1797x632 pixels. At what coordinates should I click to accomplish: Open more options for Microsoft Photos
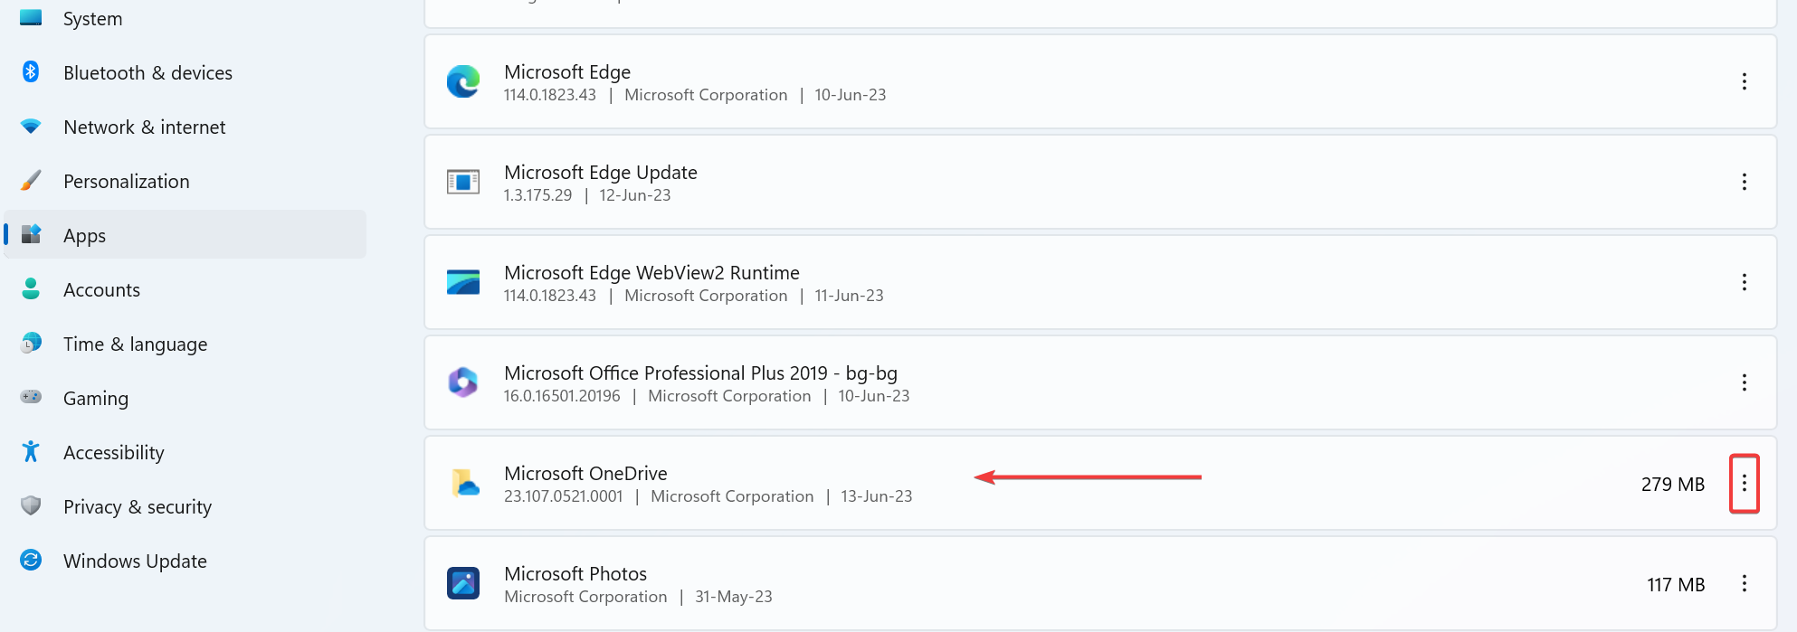click(x=1744, y=583)
